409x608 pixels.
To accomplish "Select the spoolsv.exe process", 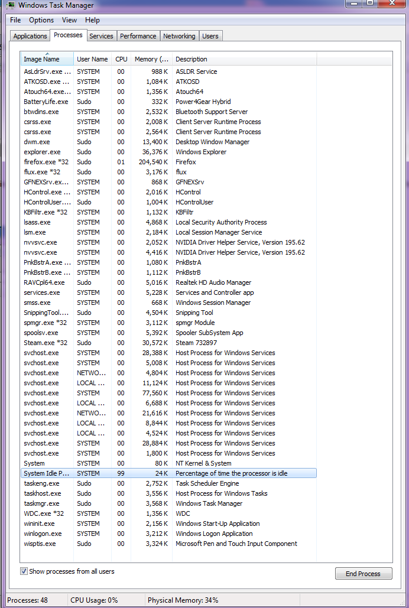I will tap(168, 333).
